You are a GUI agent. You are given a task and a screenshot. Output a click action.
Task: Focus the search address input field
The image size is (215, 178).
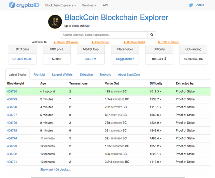(104, 35)
